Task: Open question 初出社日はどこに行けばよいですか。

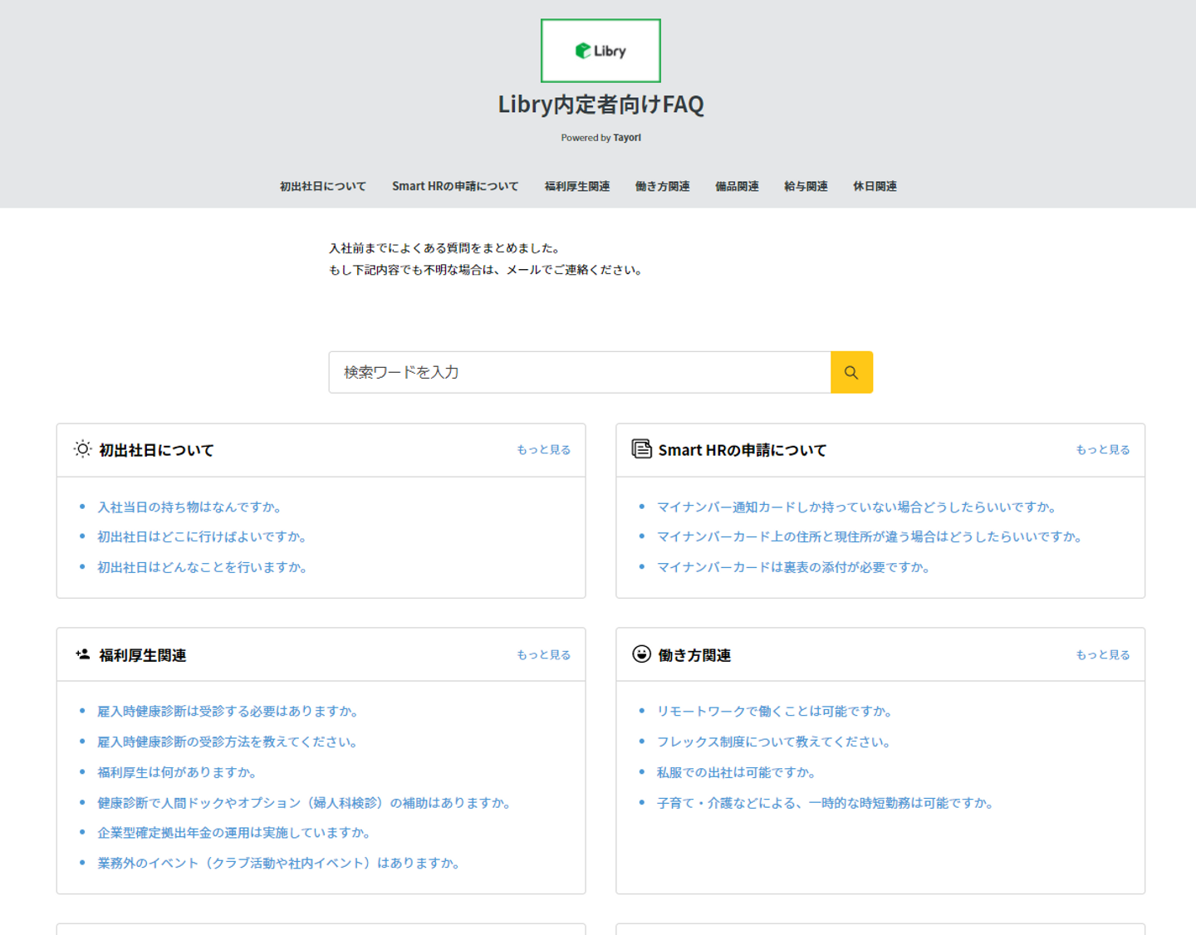Action: click(x=204, y=536)
